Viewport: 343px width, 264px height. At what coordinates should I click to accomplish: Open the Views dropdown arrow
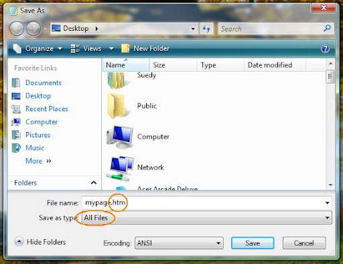111,49
